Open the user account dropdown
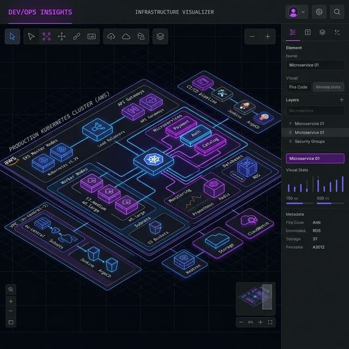 click(297, 12)
